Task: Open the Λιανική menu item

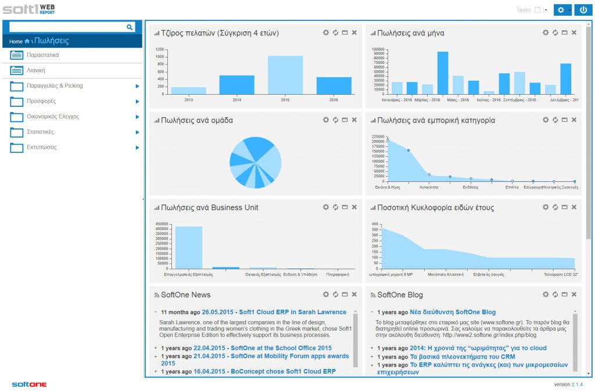Action: click(x=72, y=70)
